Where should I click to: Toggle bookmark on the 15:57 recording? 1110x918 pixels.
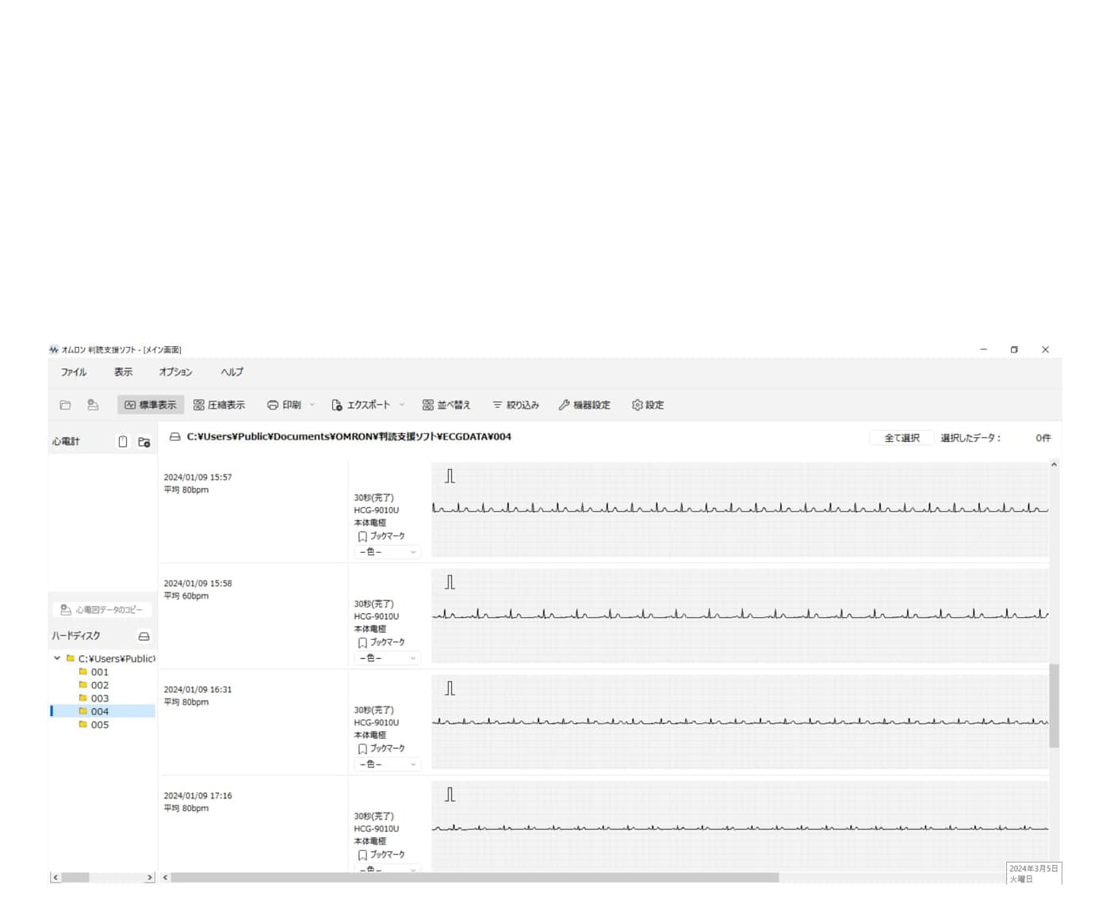coord(363,536)
